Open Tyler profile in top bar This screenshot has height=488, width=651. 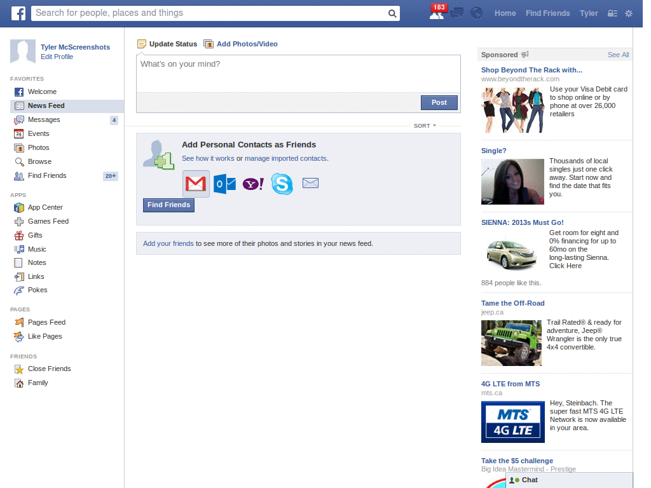[589, 13]
